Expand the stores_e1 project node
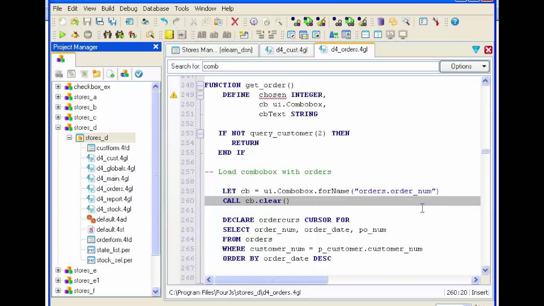This screenshot has height=306, width=544. point(58,280)
